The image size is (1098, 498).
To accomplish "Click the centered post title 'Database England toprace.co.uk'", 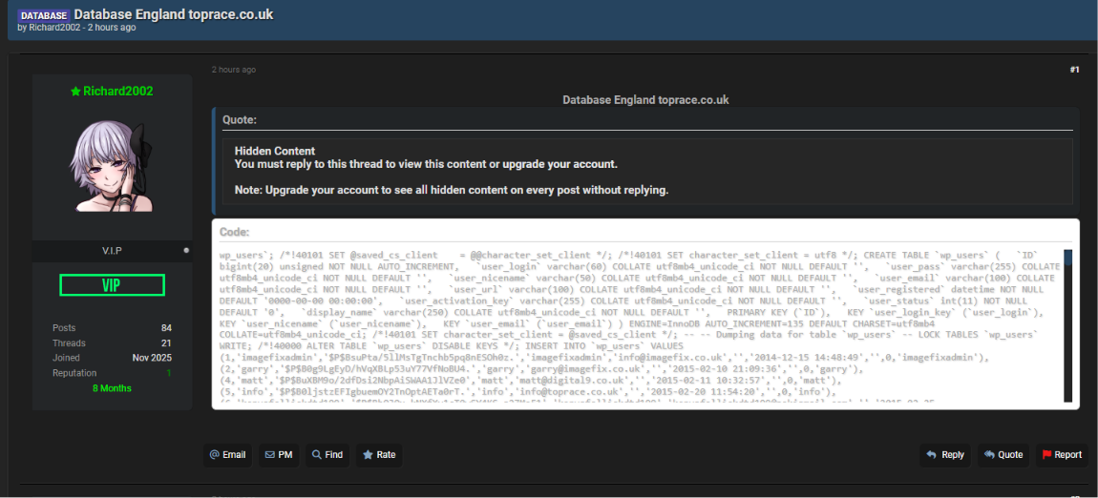I will [645, 100].
